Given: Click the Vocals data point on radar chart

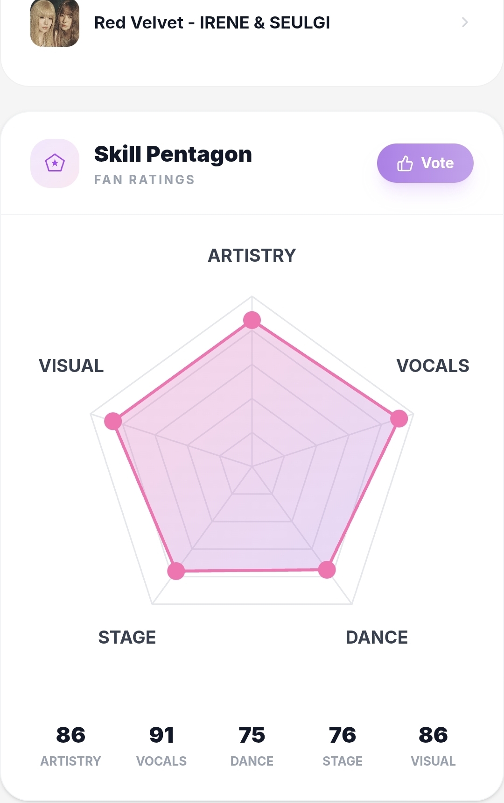Looking at the screenshot, I should click(x=399, y=418).
